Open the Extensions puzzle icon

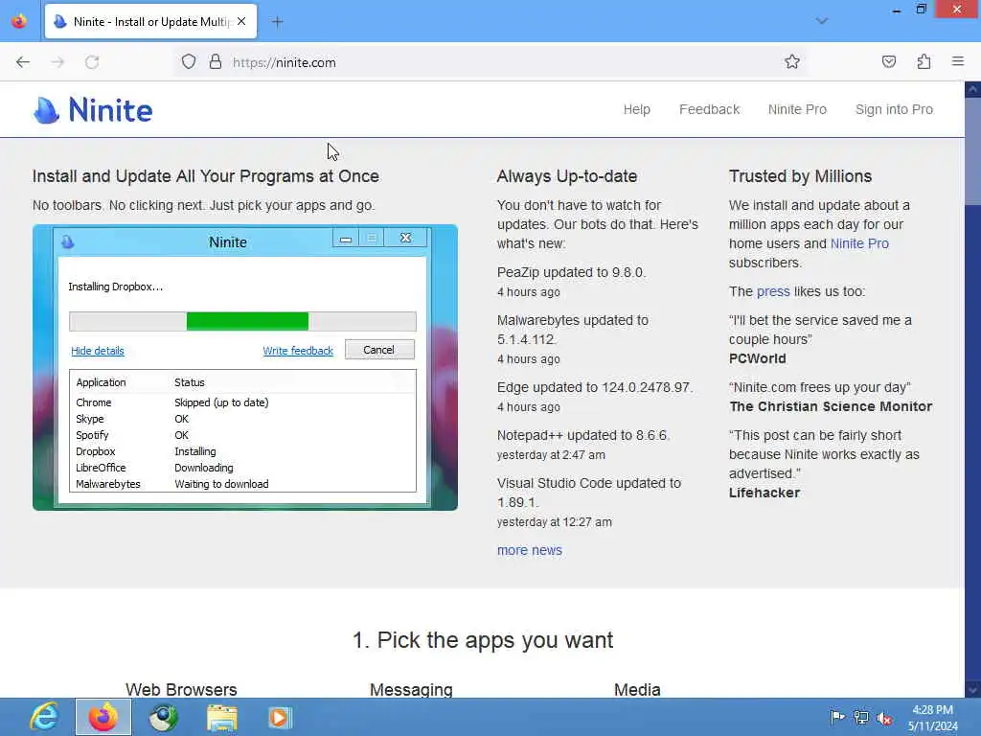(924, 61)
